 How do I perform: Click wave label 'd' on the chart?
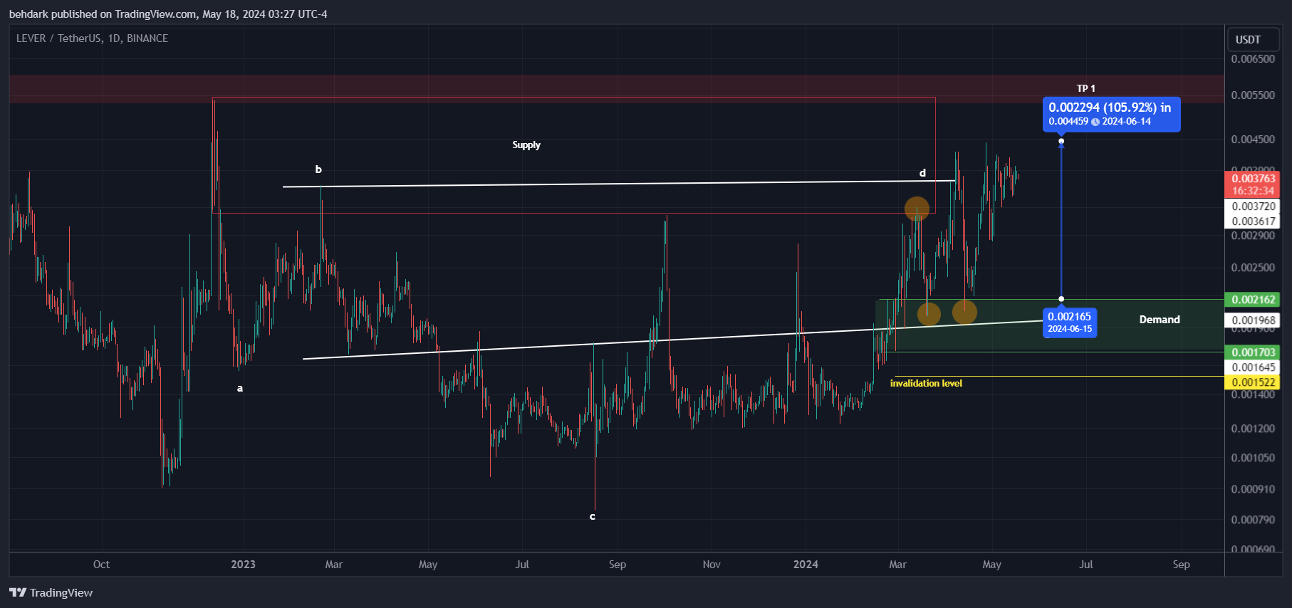(x=922, y=173)
